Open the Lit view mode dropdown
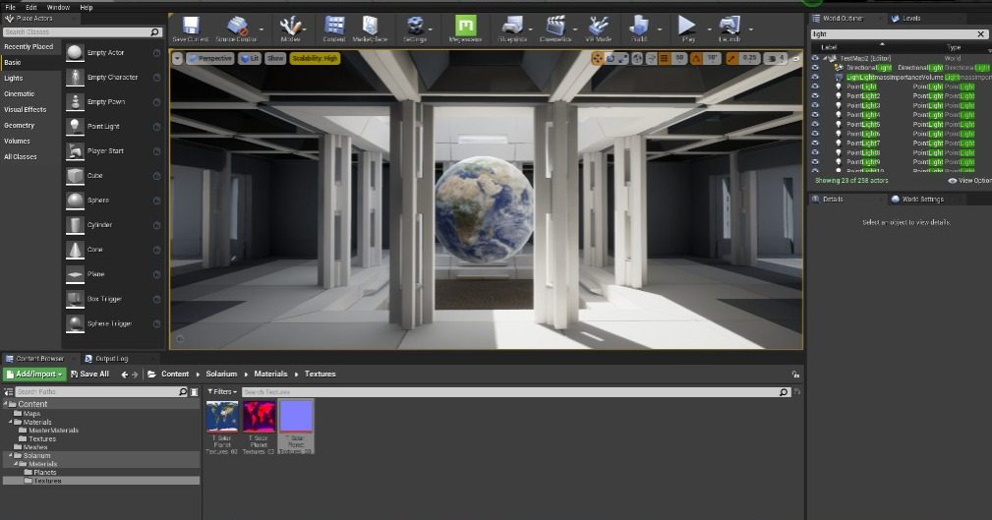Screen dimensions: 992x520 pos(250,58)
